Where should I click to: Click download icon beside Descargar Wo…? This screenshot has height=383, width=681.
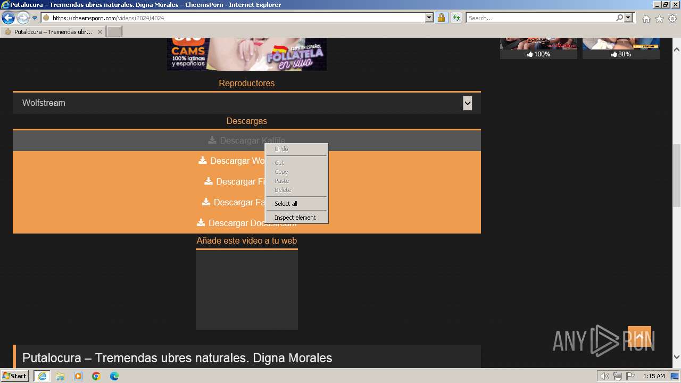203,160
